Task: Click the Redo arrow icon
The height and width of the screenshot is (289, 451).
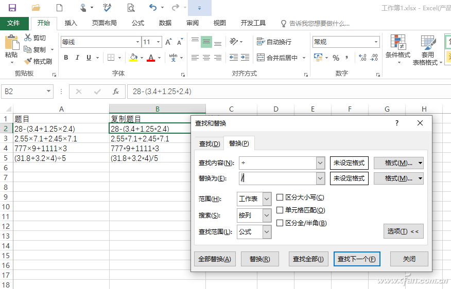Action: coord(176,8)
